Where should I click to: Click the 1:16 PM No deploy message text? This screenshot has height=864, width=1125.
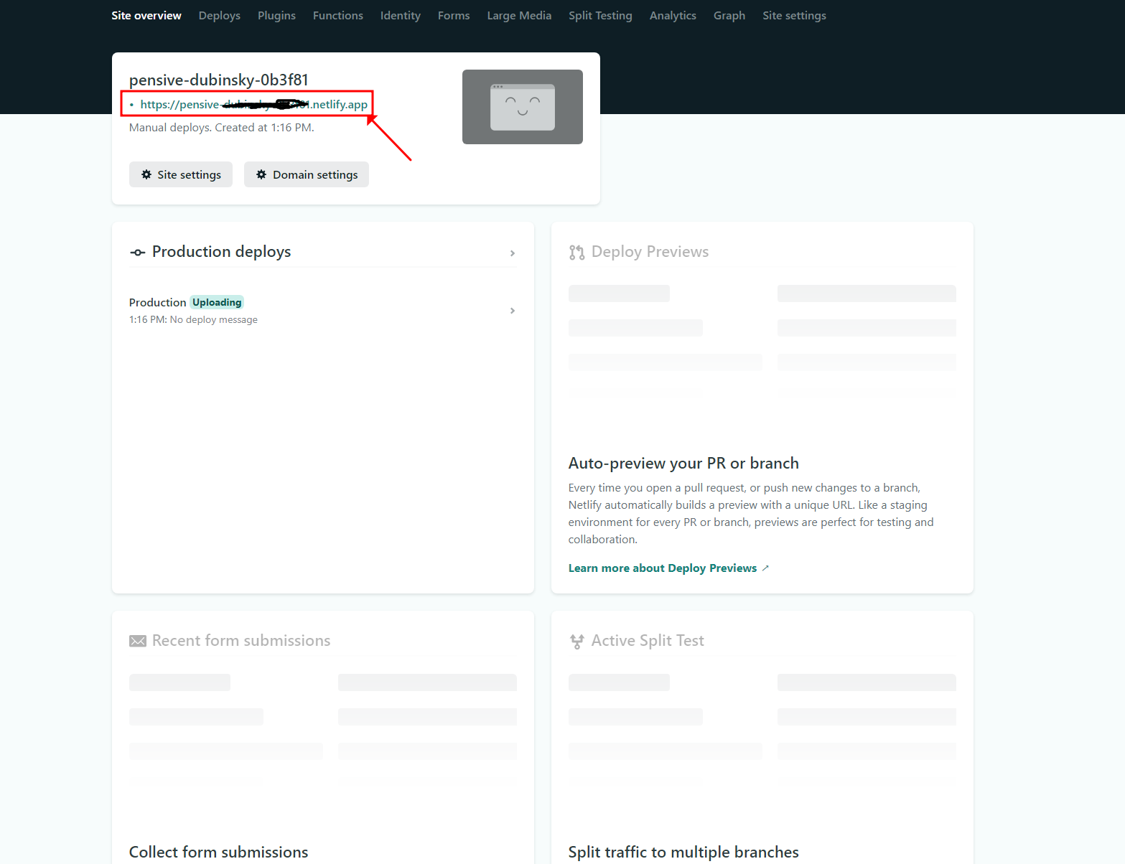pos(193,320)
